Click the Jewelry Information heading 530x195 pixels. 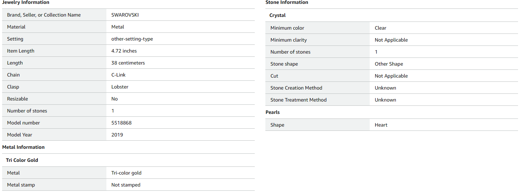(26, 2)
